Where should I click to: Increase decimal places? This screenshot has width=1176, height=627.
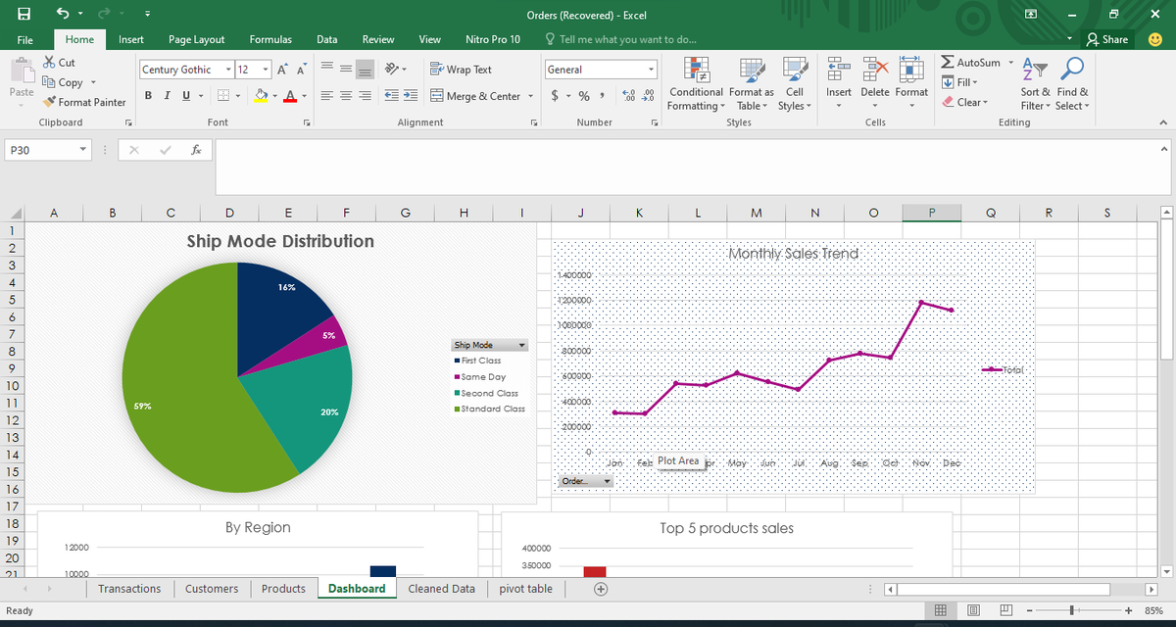[628, 96]
